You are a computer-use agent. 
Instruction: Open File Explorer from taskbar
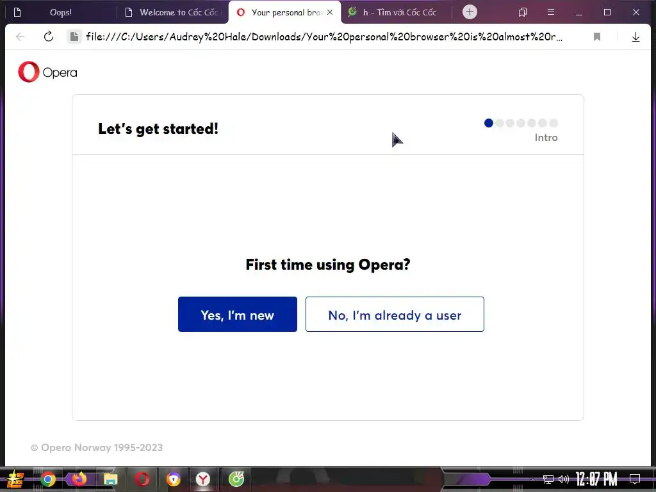pyautogui.click(x=110, y=479)
